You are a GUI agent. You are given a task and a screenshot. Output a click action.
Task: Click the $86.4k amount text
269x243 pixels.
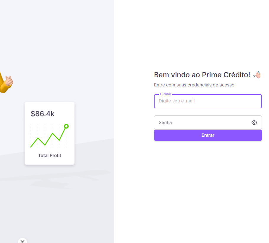click(43, 114)
